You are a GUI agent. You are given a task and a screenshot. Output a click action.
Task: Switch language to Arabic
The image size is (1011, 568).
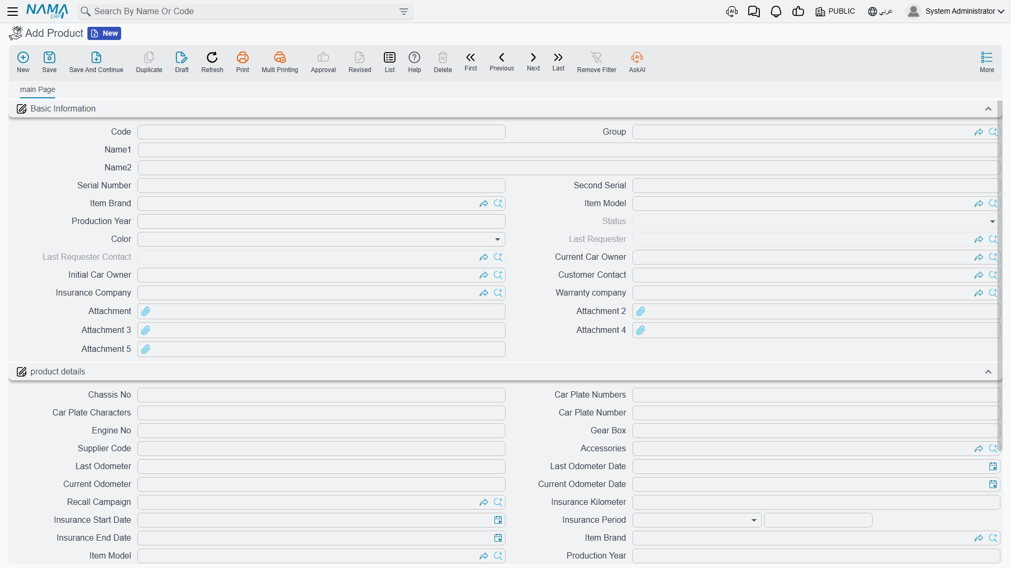click(880, 12)
